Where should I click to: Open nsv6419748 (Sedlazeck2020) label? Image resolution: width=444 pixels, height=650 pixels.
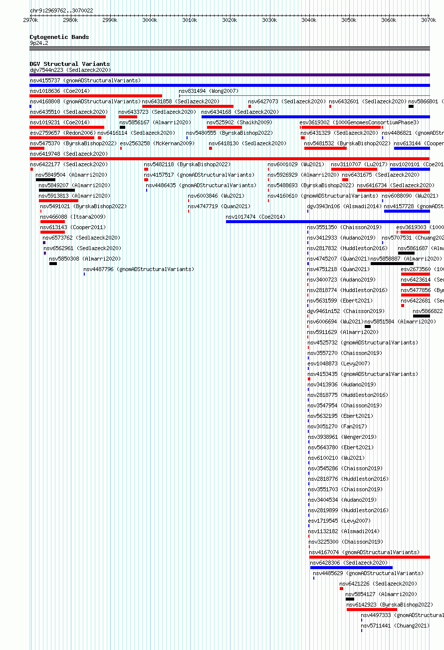tap(68, 154)
